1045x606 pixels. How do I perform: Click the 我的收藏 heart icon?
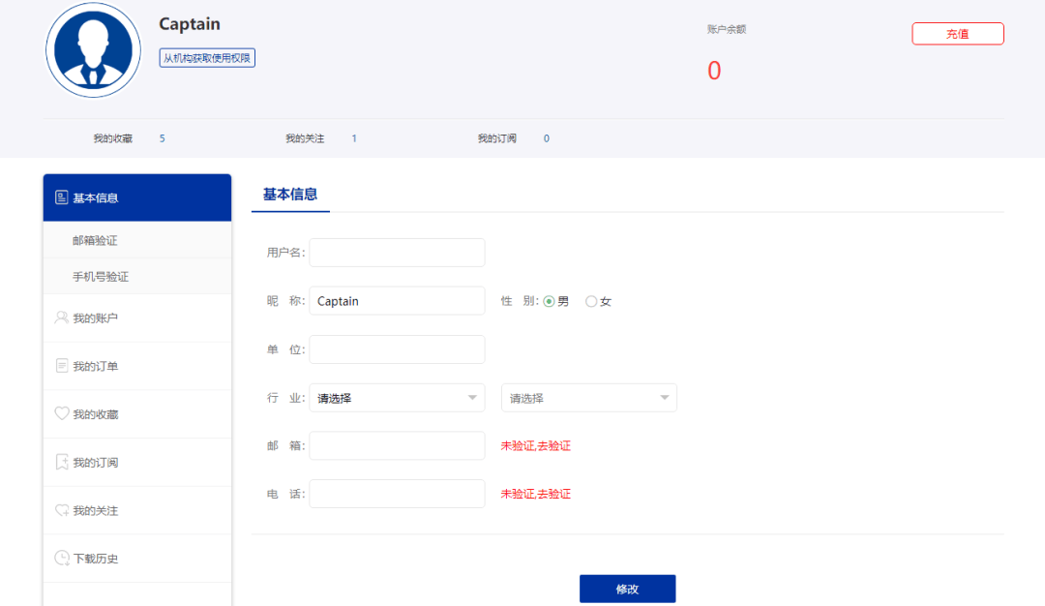[62, 414]
